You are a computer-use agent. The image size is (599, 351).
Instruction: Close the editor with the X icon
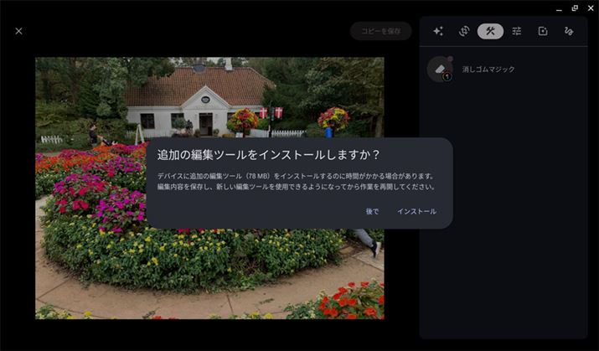tap(19, 31)
